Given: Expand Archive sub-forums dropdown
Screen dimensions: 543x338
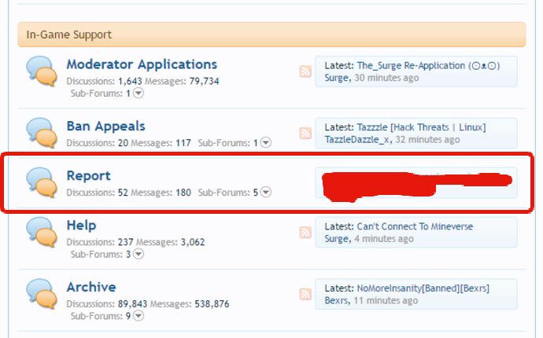Looking at the screenshot, I should (x=139, y=316).
